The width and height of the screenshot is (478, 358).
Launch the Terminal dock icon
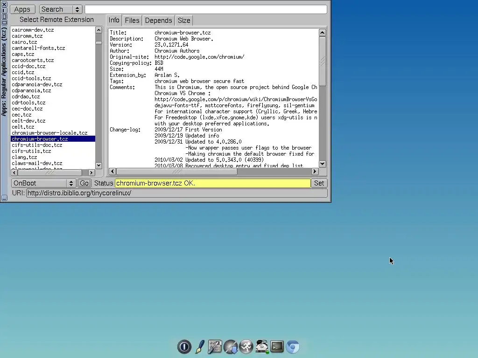[x=277, y=346]
